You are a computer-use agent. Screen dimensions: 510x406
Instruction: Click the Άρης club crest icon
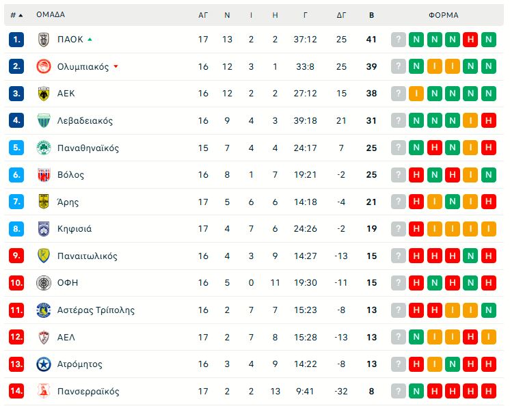click(44, 202)
